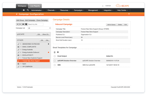The image size is (147, 95).
Task: Switch to the Live Reports tab
Action: [35, 6]
